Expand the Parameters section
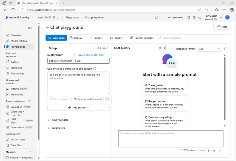 (x=56, y=128)
